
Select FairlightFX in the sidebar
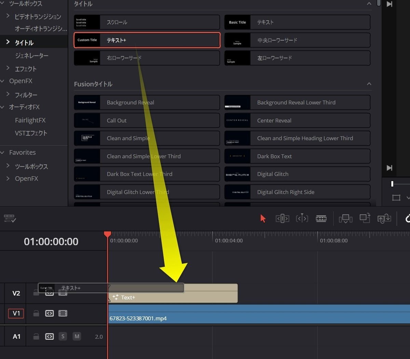[30, 120]
